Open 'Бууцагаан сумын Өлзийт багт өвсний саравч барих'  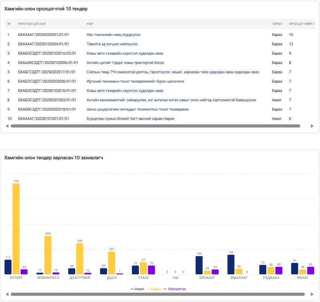tap(130, 119)
